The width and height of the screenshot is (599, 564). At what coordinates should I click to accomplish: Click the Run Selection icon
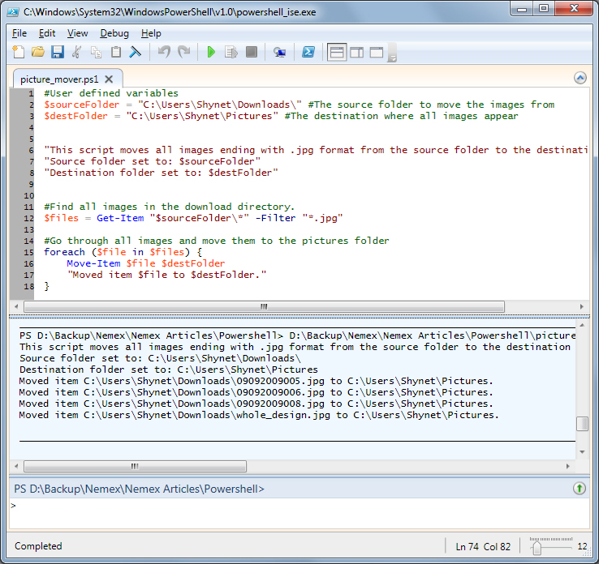click(231, 53)
